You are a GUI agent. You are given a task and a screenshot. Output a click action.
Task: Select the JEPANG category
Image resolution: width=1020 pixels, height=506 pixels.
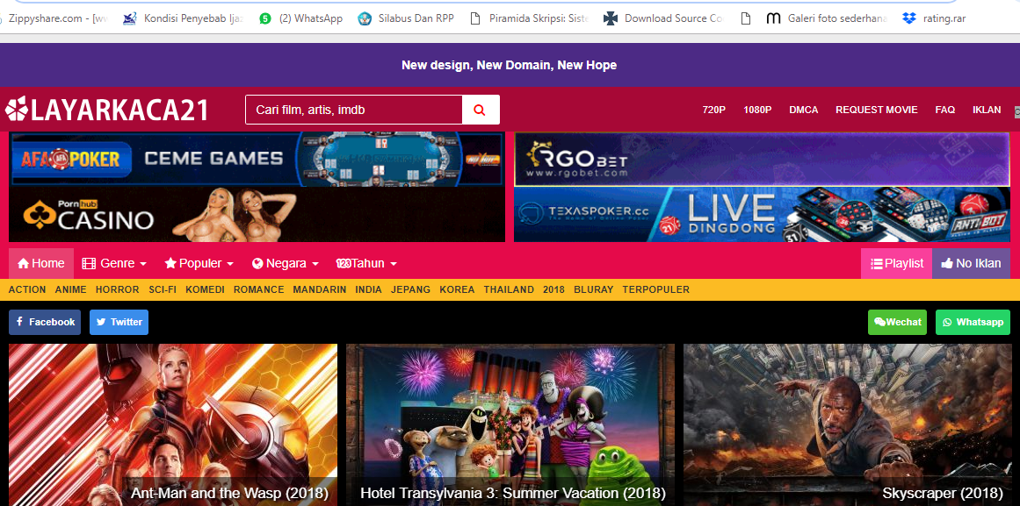410,289
